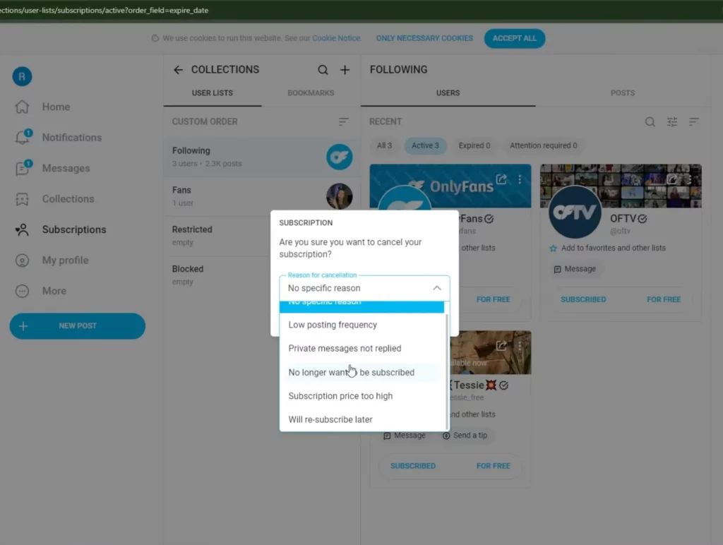The image size is (723, 545).
Task: Open search in the Collections header
Action: point(323,70)
